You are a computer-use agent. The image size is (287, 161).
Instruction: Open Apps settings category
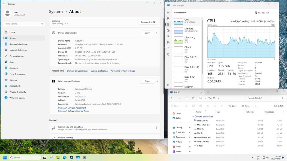[24, 62]
